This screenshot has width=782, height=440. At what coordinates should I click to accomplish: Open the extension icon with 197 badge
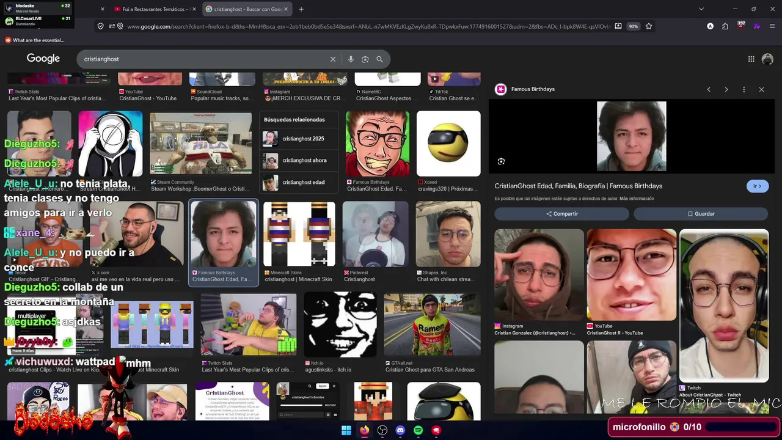pyautogui.click(x=740, y=26)
